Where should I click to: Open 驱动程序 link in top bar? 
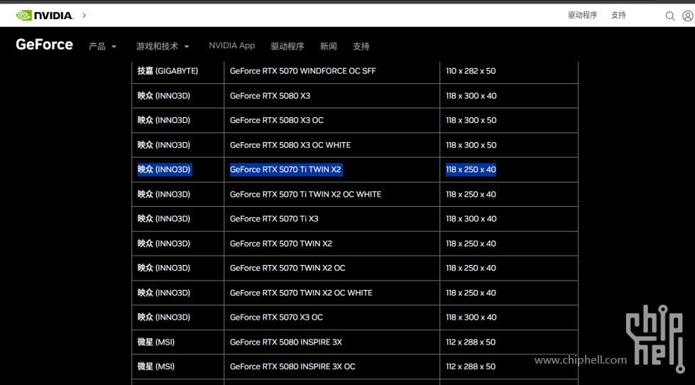click(582, 15)
